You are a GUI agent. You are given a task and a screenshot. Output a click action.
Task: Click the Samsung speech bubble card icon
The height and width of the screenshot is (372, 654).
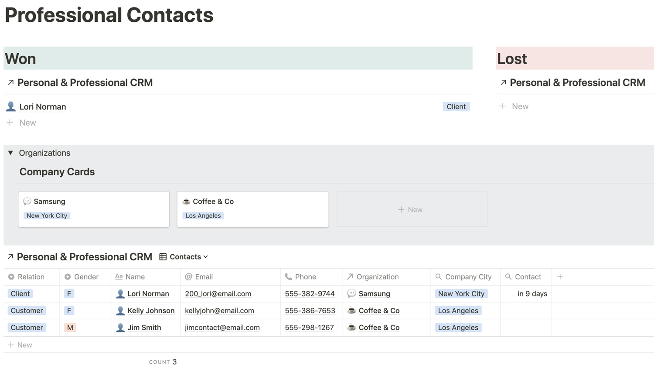[x=27, y=201]
